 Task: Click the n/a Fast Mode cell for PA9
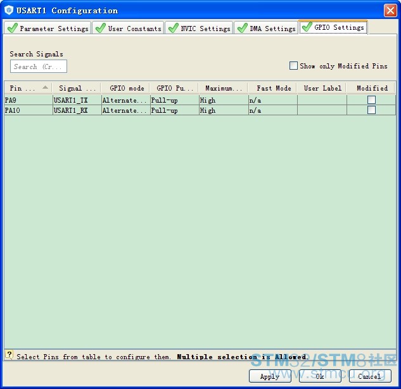272,100
